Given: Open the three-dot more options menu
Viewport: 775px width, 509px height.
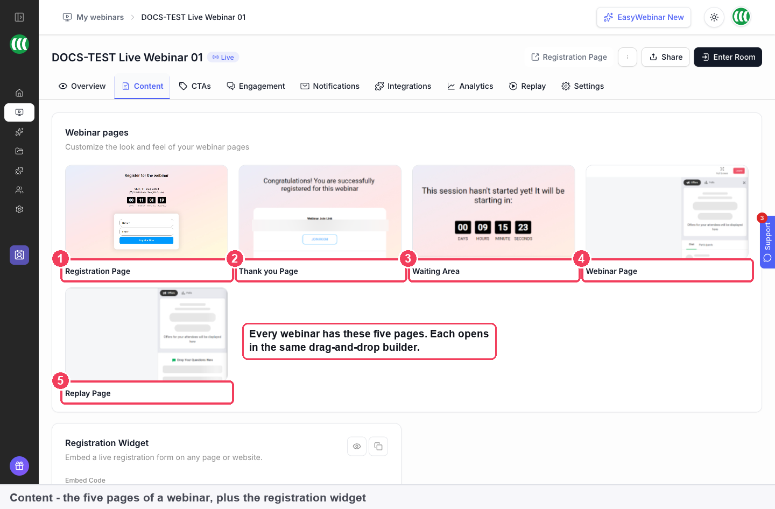Looking at the screenshot, I should [628, 57].
